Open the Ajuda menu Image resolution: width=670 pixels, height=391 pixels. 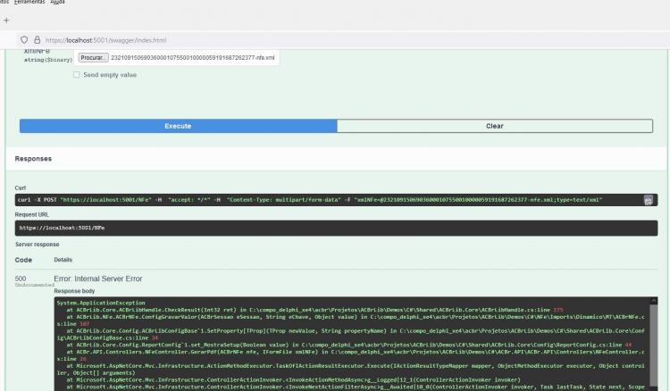click(x=58, y=2)
